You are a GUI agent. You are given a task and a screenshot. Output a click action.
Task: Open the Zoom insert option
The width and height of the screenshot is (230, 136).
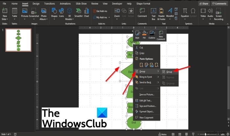117,14
